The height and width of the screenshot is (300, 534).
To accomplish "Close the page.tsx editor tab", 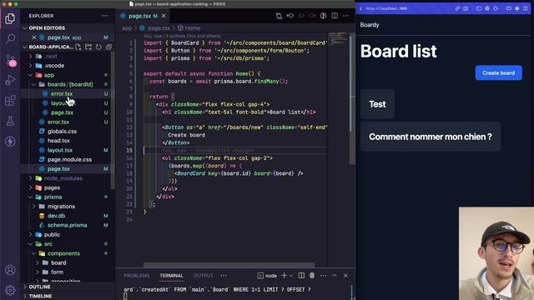I will [x=164, y=16].
